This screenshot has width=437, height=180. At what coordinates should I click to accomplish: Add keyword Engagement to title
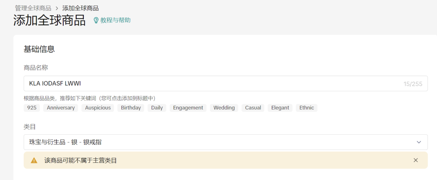[x=188, y=108]
